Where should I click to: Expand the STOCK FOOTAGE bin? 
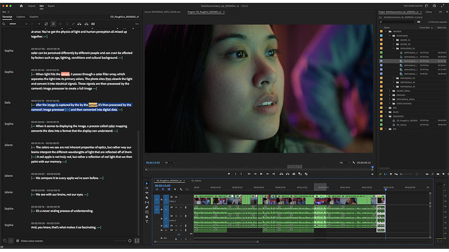click(390, 104)
